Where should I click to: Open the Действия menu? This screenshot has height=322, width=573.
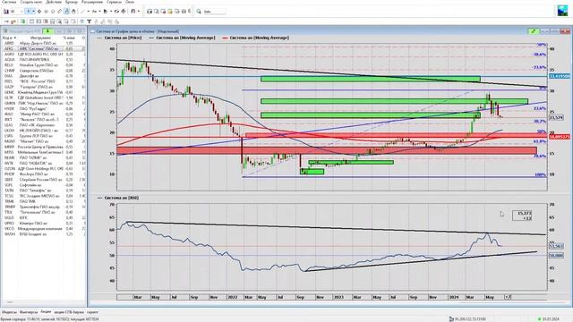point(54,2)
